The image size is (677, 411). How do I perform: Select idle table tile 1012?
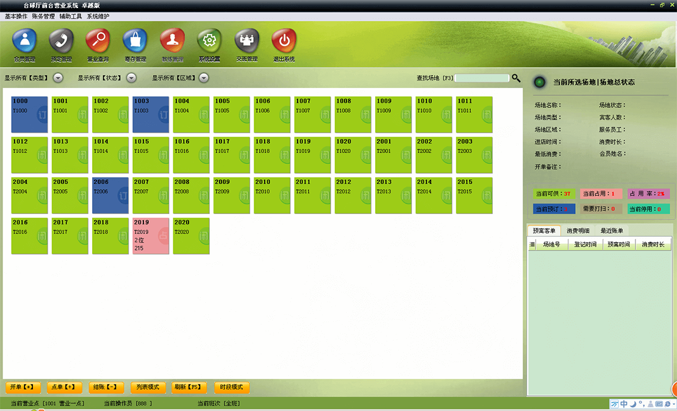[29, 155]
